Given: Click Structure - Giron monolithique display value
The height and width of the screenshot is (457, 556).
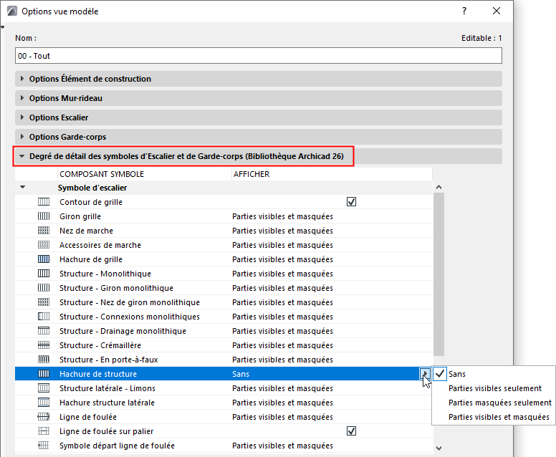Looking at the screenshot, I should click(x=282, y=288).
